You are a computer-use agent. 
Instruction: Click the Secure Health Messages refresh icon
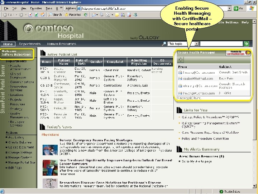181,60
